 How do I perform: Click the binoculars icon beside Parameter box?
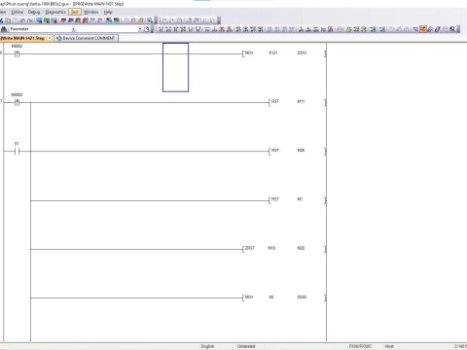pyautogui.click(x=4, y=29)
